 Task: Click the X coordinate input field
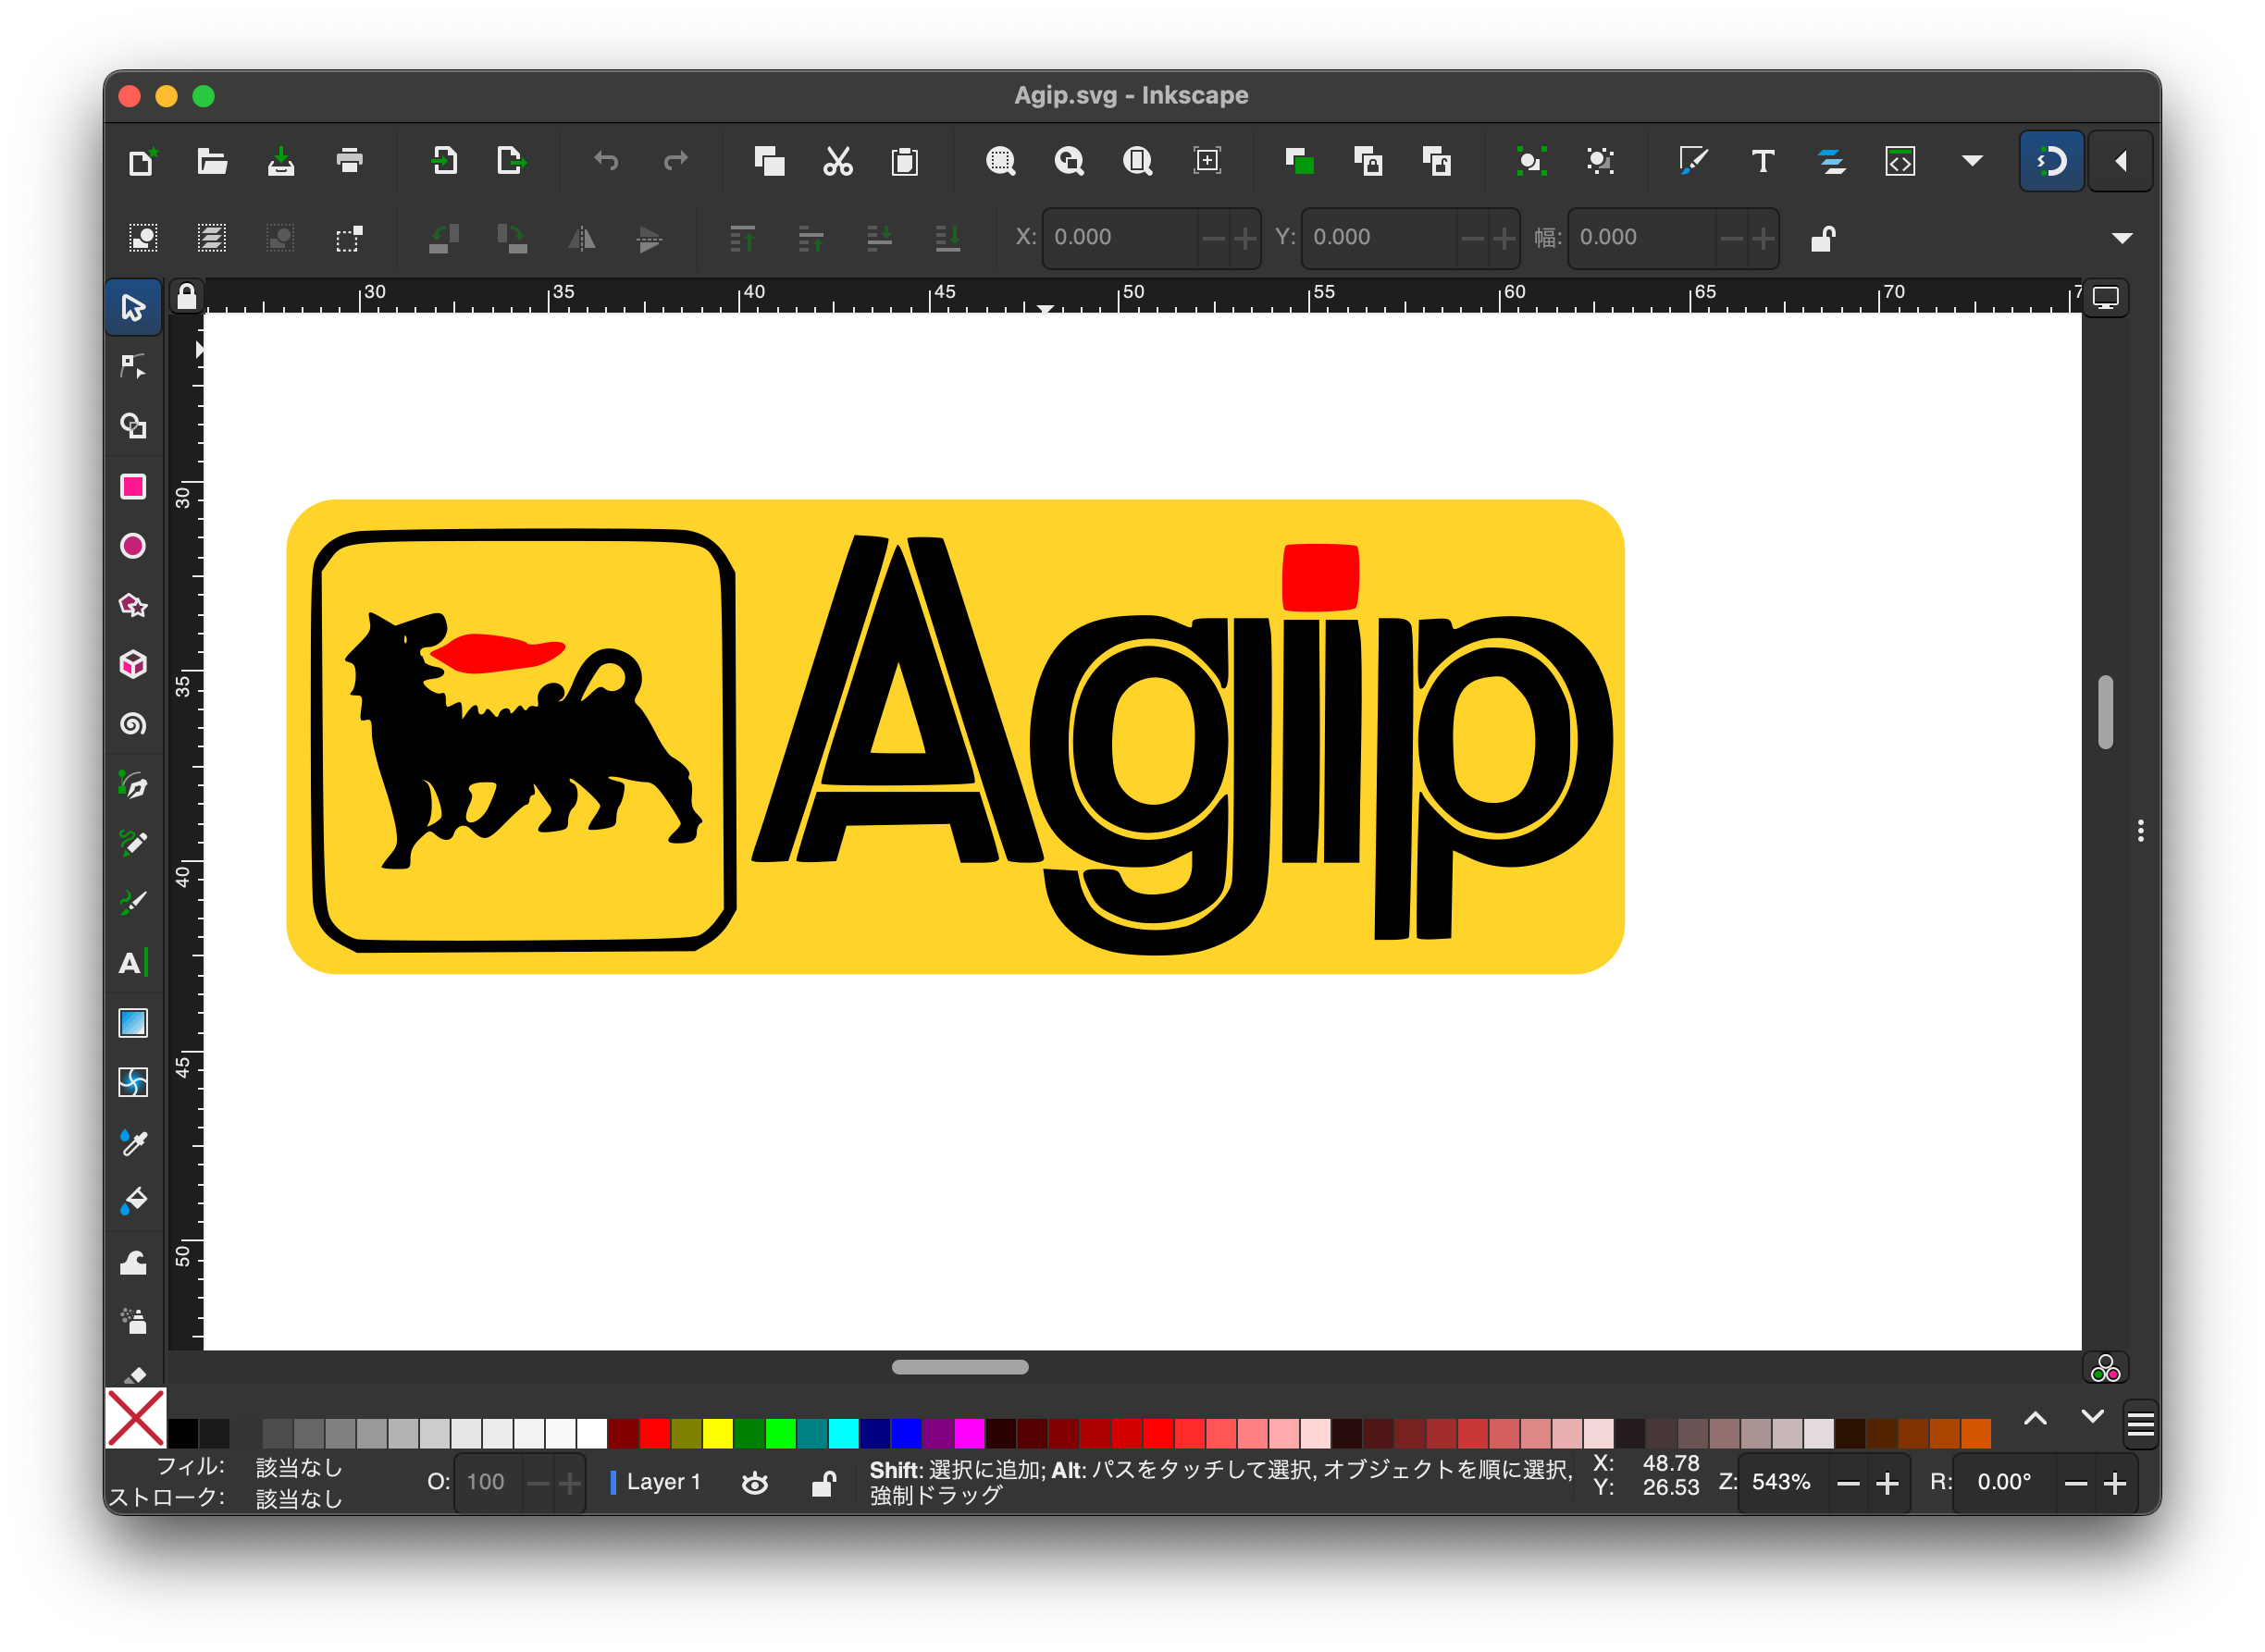[x=1119, y=238]
